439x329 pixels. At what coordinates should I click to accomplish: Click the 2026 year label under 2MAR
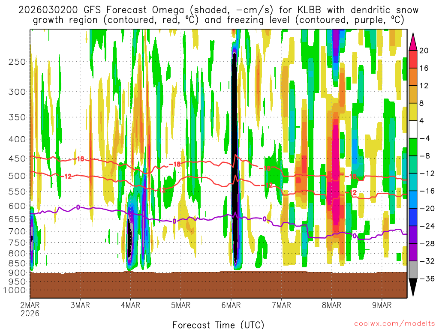30,313
